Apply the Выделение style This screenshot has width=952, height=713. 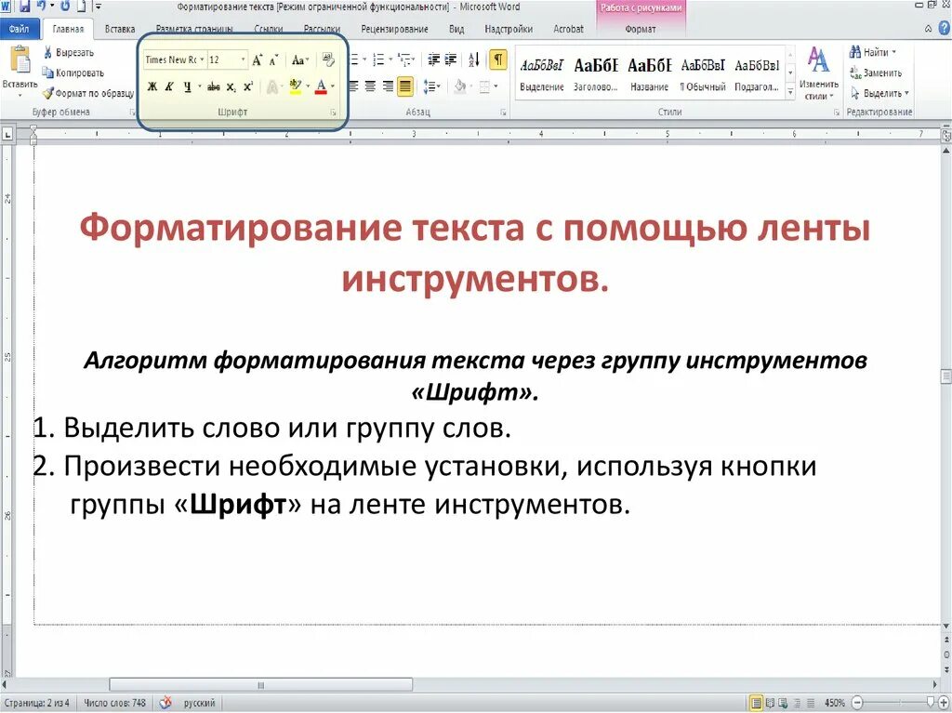pyautogui.click(x=542, y=73)
